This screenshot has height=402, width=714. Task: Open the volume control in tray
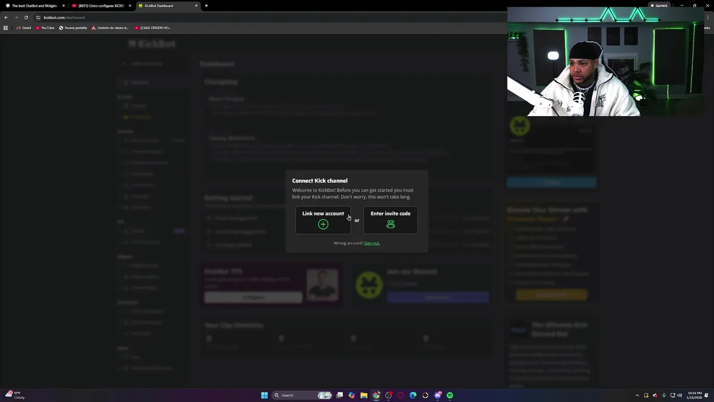point(679,395)
